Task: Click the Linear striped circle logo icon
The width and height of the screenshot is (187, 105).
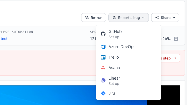Action: (x=103, y=80)
